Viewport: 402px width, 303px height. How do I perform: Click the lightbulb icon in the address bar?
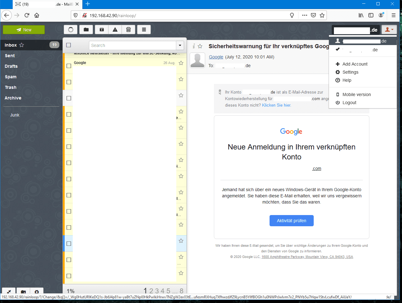tap(292, 15)
